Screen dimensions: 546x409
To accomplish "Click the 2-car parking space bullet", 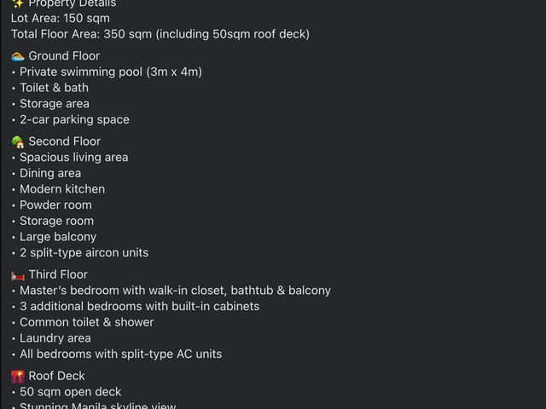I will (x=74, y=119).
